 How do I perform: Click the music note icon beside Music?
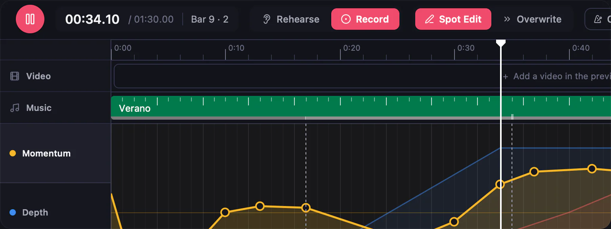pyautogui.click(x=15, y=108)
